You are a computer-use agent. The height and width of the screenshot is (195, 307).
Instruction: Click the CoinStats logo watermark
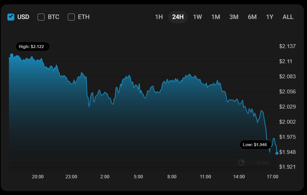pos(254,162)
